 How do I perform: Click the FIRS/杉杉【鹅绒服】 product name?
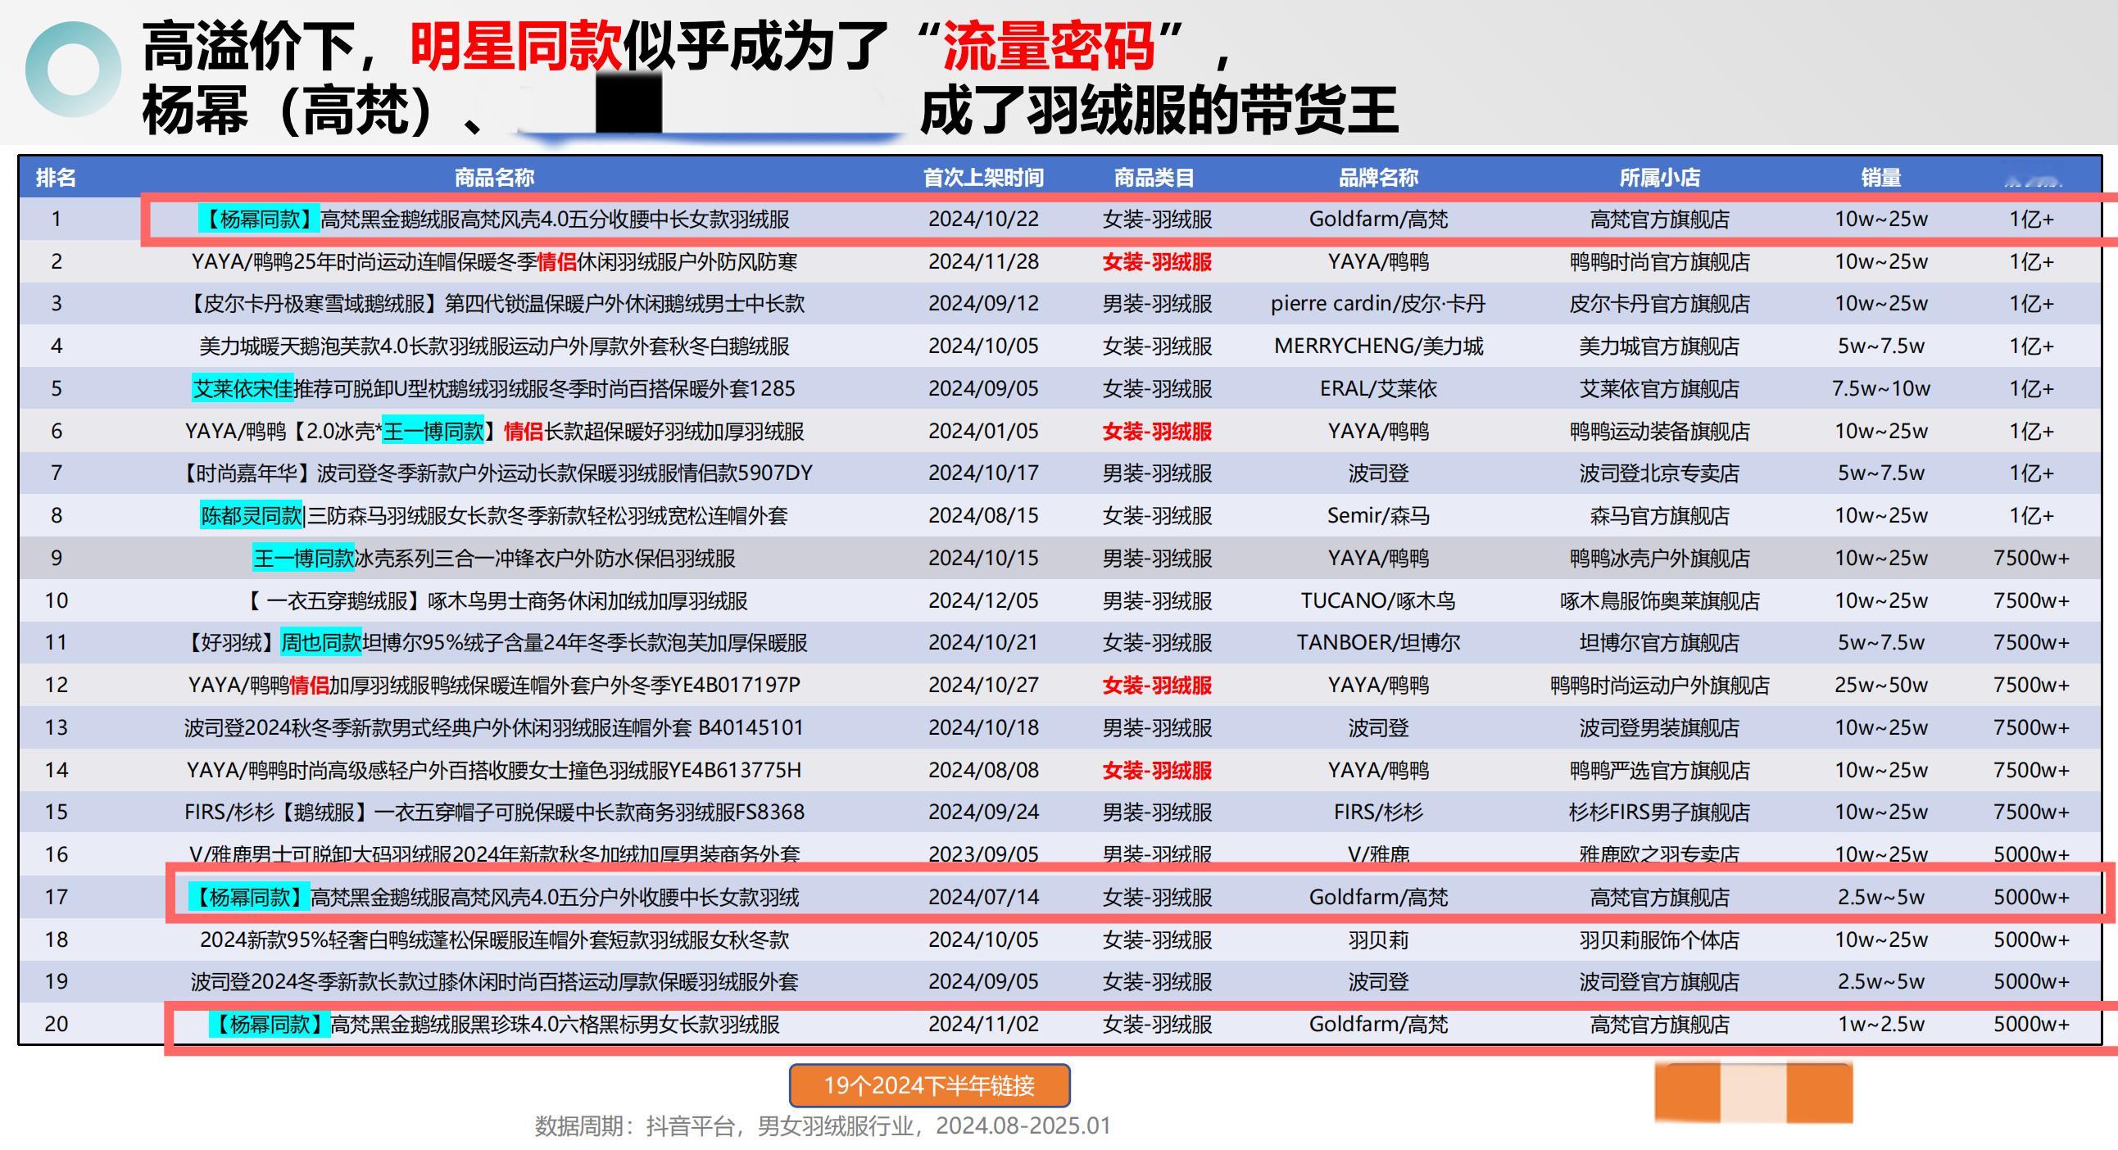click(494, 813)
